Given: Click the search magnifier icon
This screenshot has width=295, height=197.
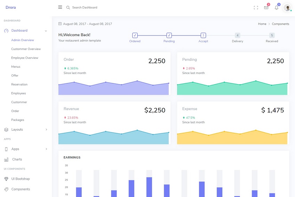Looking at the screenshot, I should (68, 8).
